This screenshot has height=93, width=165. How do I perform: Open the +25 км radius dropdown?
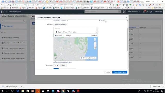point(75,32)
